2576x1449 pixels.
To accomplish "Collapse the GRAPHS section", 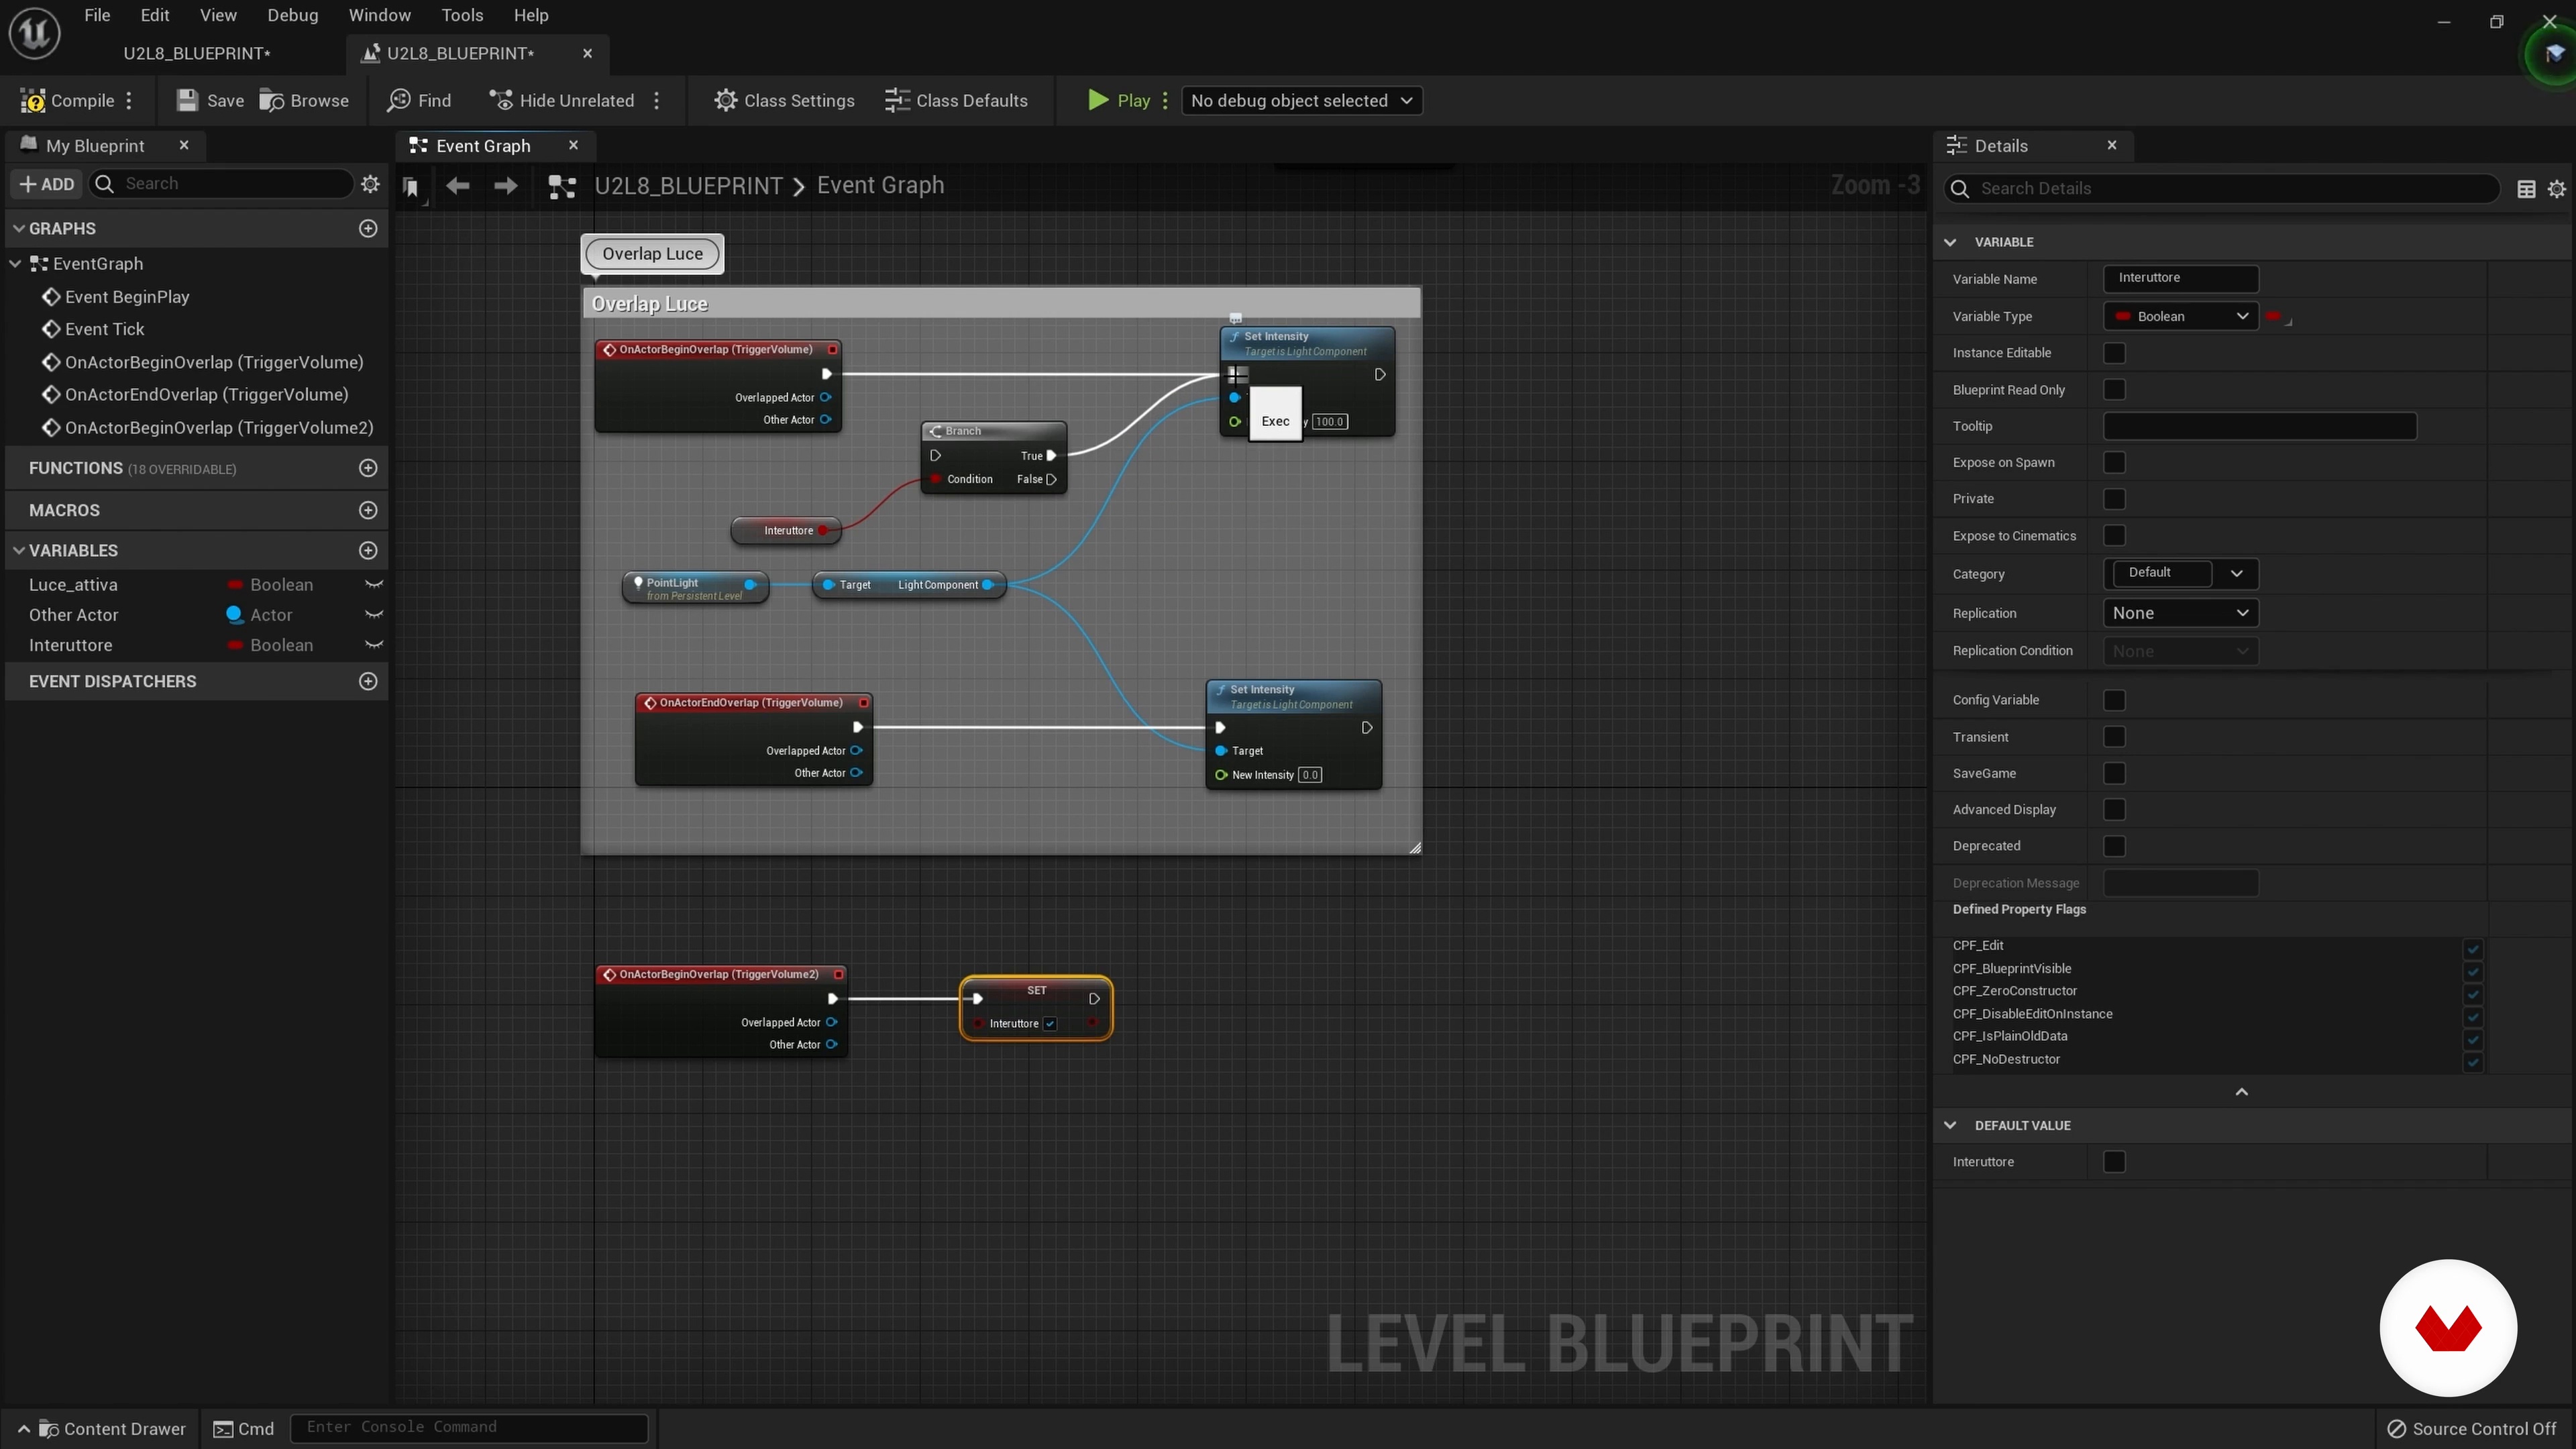I will pyautogui.click(x=19, y=228).
